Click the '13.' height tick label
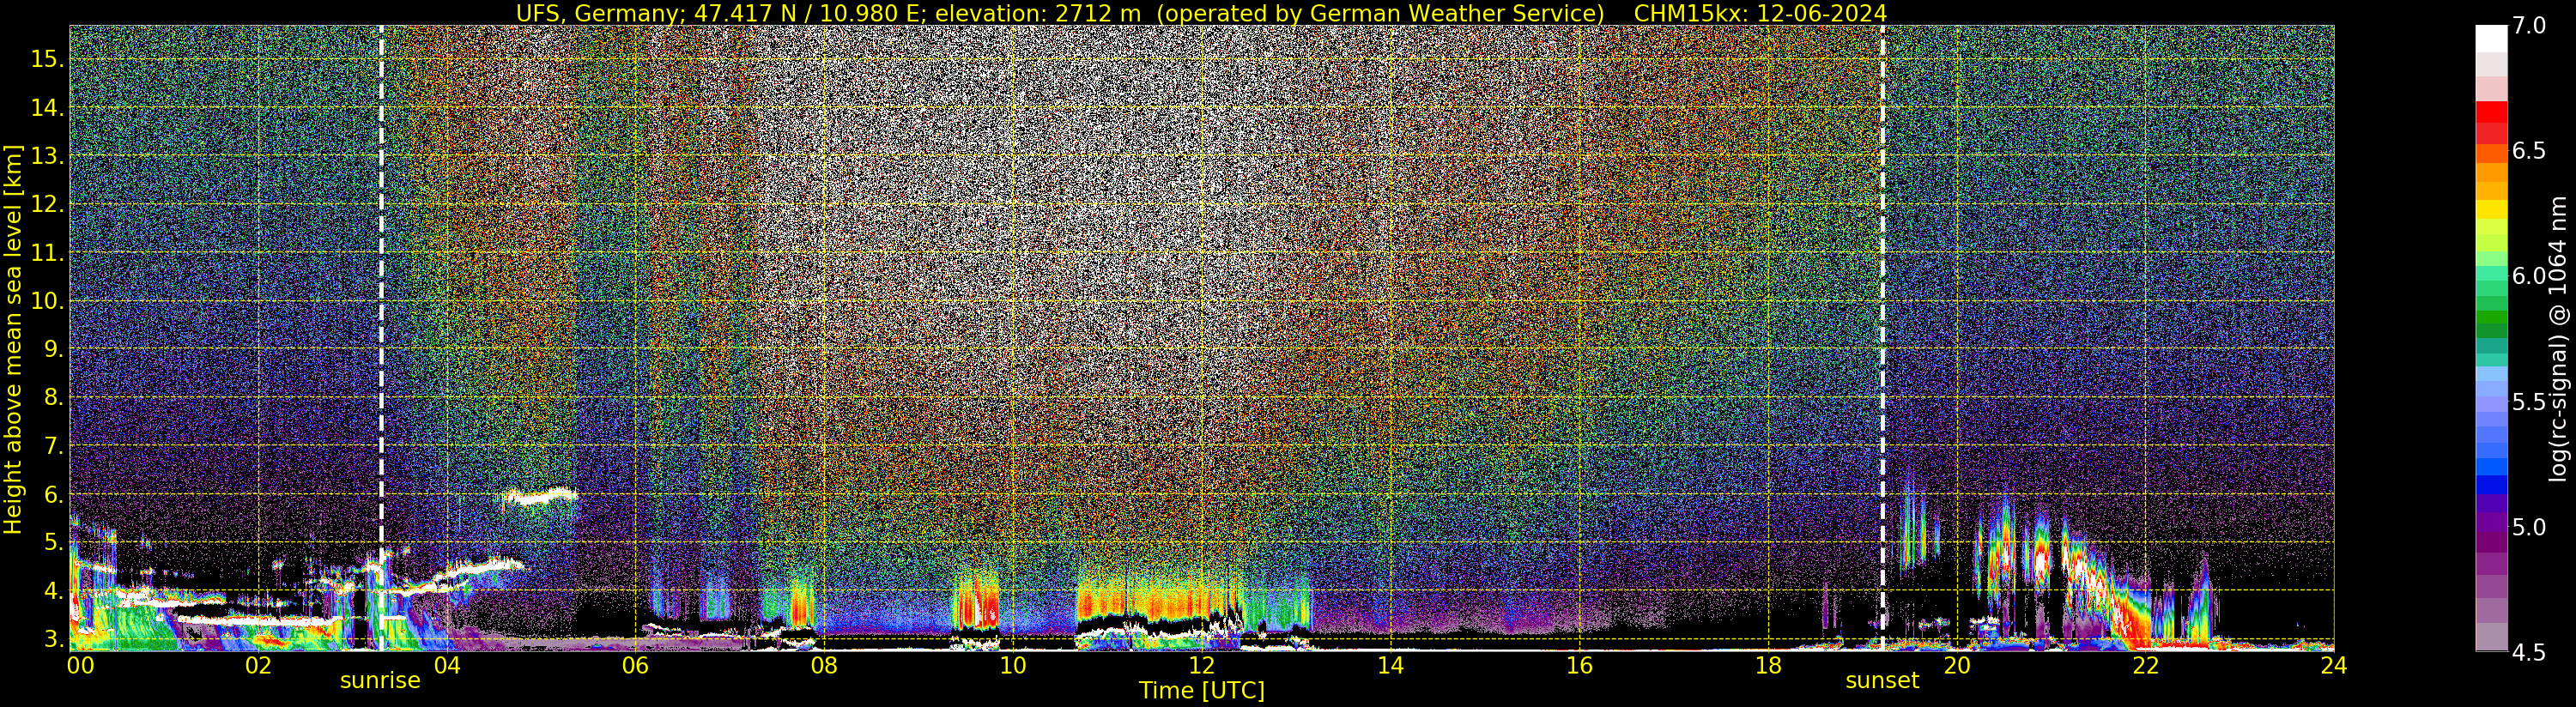 pyautogui.click(x=47, y=156)
